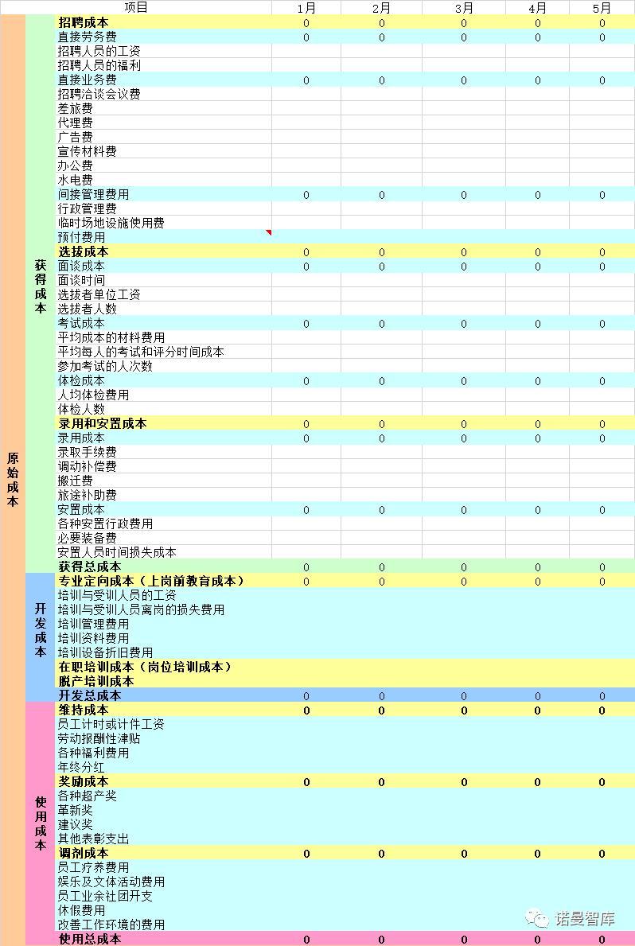
Task: Click the 差旅费 cell
Action: tap(164, 108)
